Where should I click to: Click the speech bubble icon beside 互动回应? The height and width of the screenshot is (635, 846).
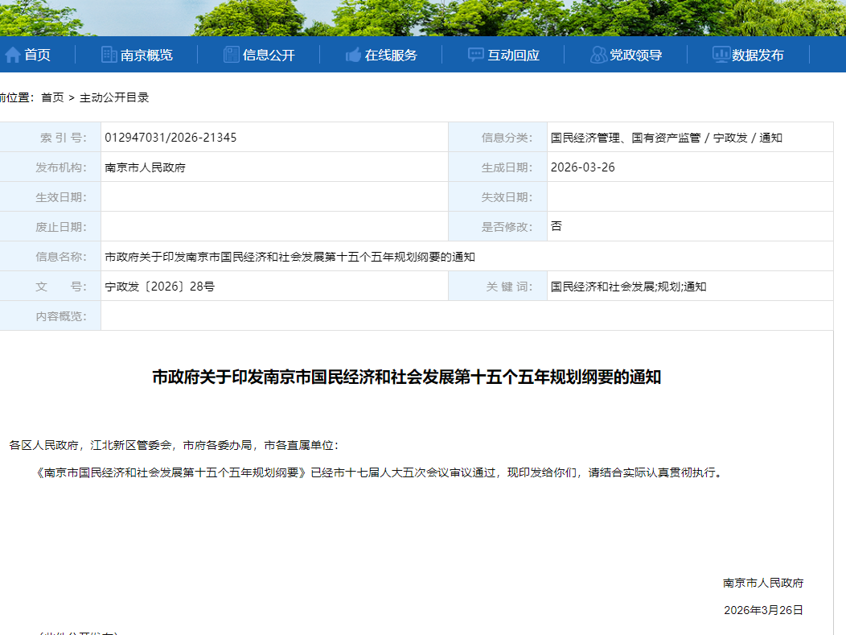click(x=476, y=55)
